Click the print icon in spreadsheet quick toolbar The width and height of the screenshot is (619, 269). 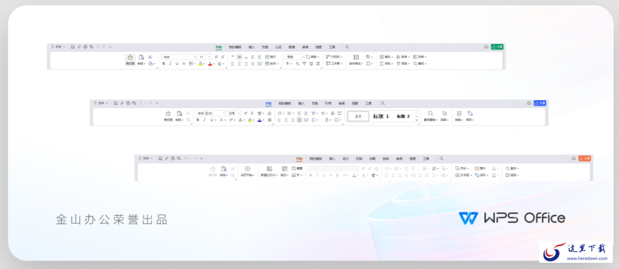click(x=85, y=47)
